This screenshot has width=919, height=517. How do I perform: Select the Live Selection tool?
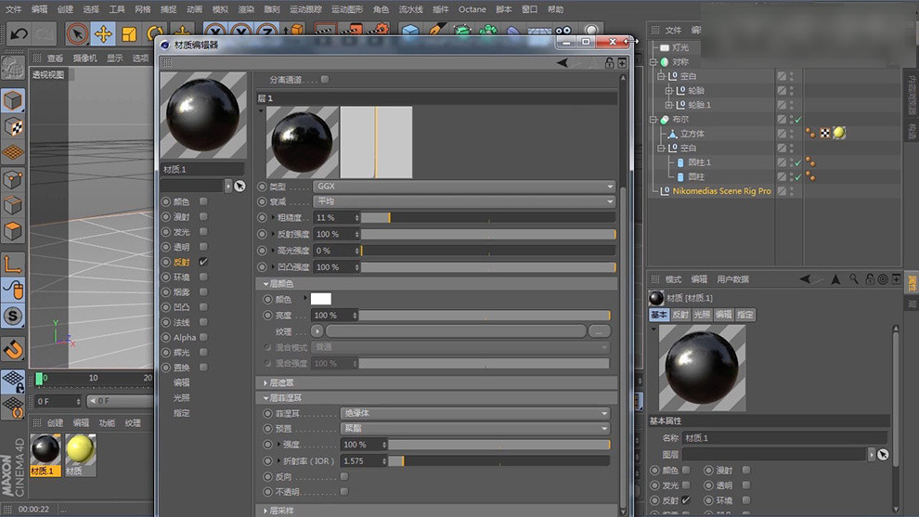[77, 34]
